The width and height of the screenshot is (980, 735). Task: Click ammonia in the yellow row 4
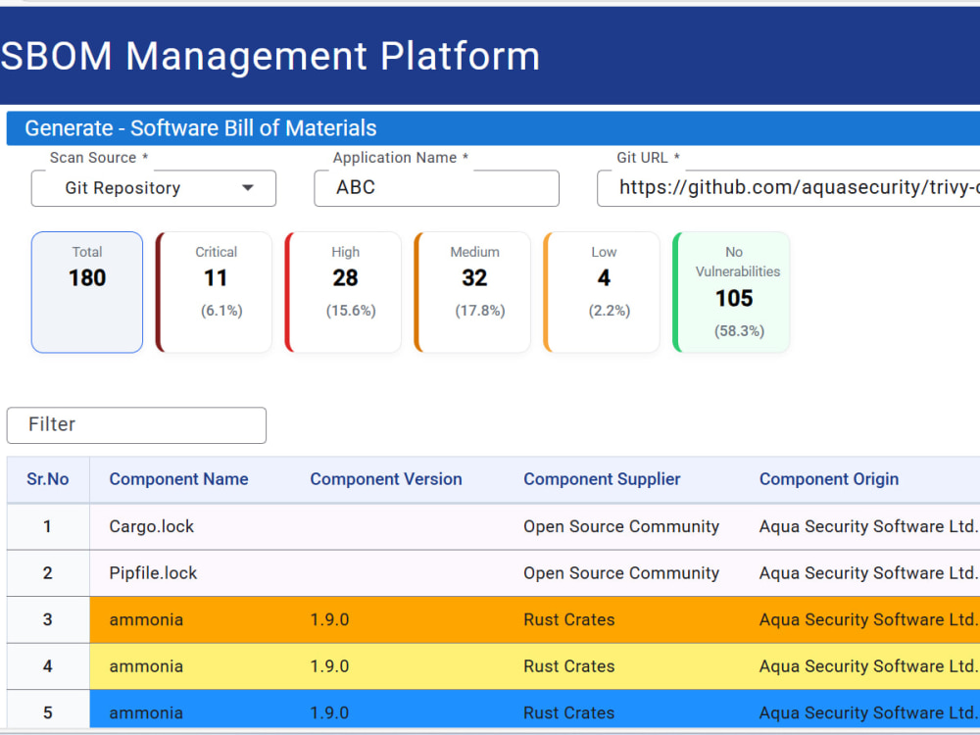point(146,666)
